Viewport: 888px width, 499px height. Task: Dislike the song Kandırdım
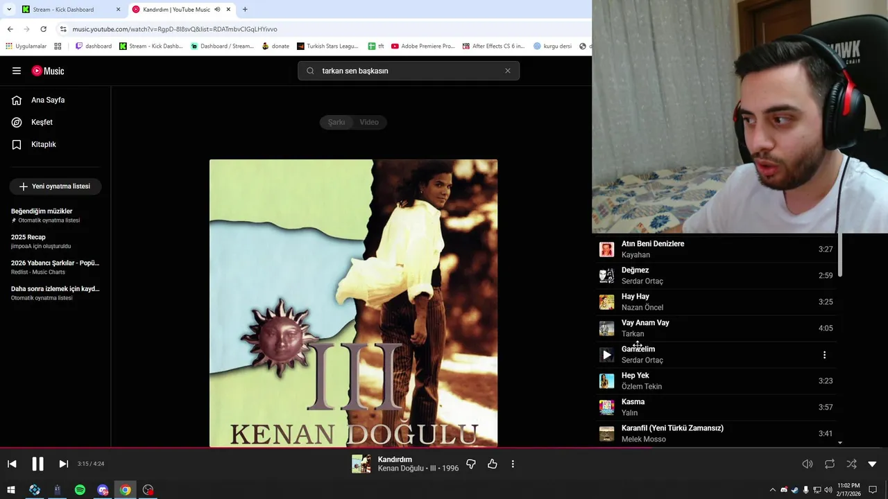471,464
